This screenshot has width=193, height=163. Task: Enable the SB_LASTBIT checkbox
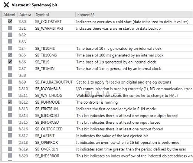[10, 135]
